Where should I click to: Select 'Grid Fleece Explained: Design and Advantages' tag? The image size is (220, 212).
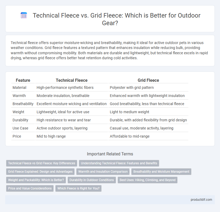pyautogui.click(x=40, y=172)
